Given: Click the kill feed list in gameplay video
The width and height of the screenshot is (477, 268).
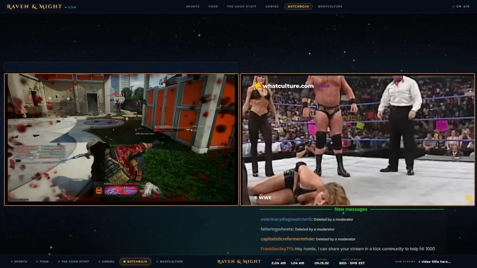Looking at the screenshot, I should pyautogui.click(x=39, y=154).
